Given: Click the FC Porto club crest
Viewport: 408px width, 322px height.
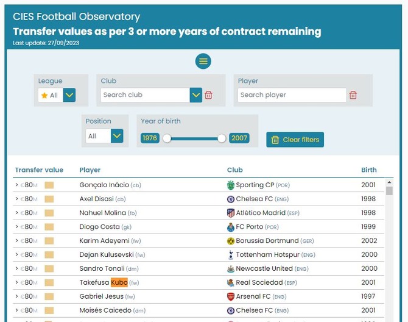Looking at the screenshot, I should coord(231,227).
